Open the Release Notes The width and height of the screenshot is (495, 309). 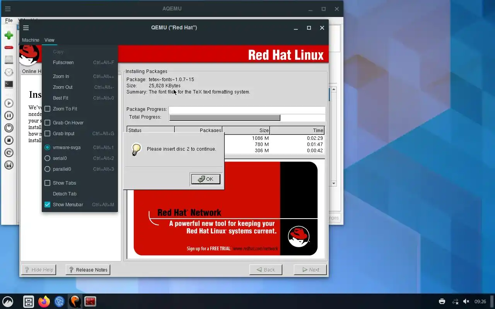tap(88, 270)
